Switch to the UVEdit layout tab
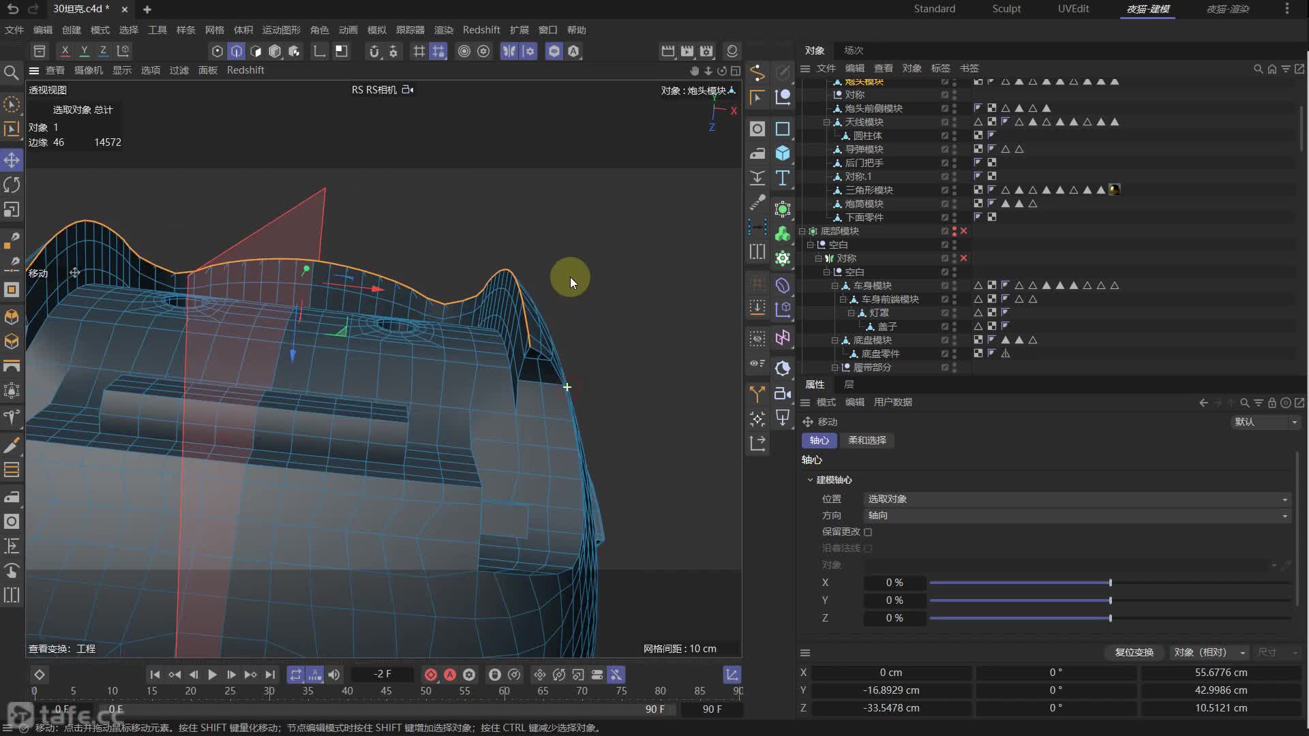 coord(1073,9)
